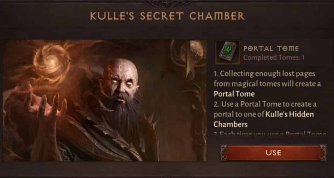Click the Completed Tomes: 1 counter
Viewport: 334px width, 178px height.
pos(274,58)
